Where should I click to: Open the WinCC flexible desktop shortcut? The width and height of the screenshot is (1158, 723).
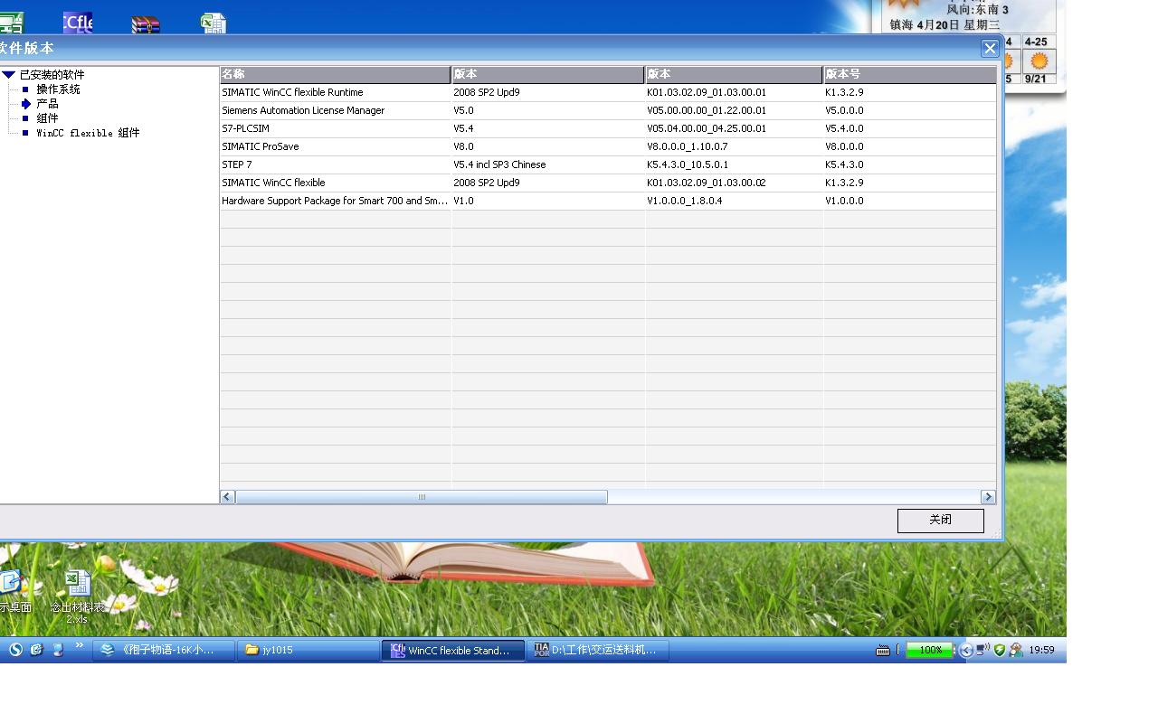[x=78, y=22]
